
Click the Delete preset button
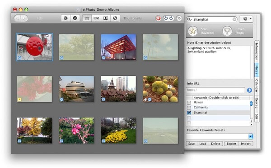(x=216, y=144)
